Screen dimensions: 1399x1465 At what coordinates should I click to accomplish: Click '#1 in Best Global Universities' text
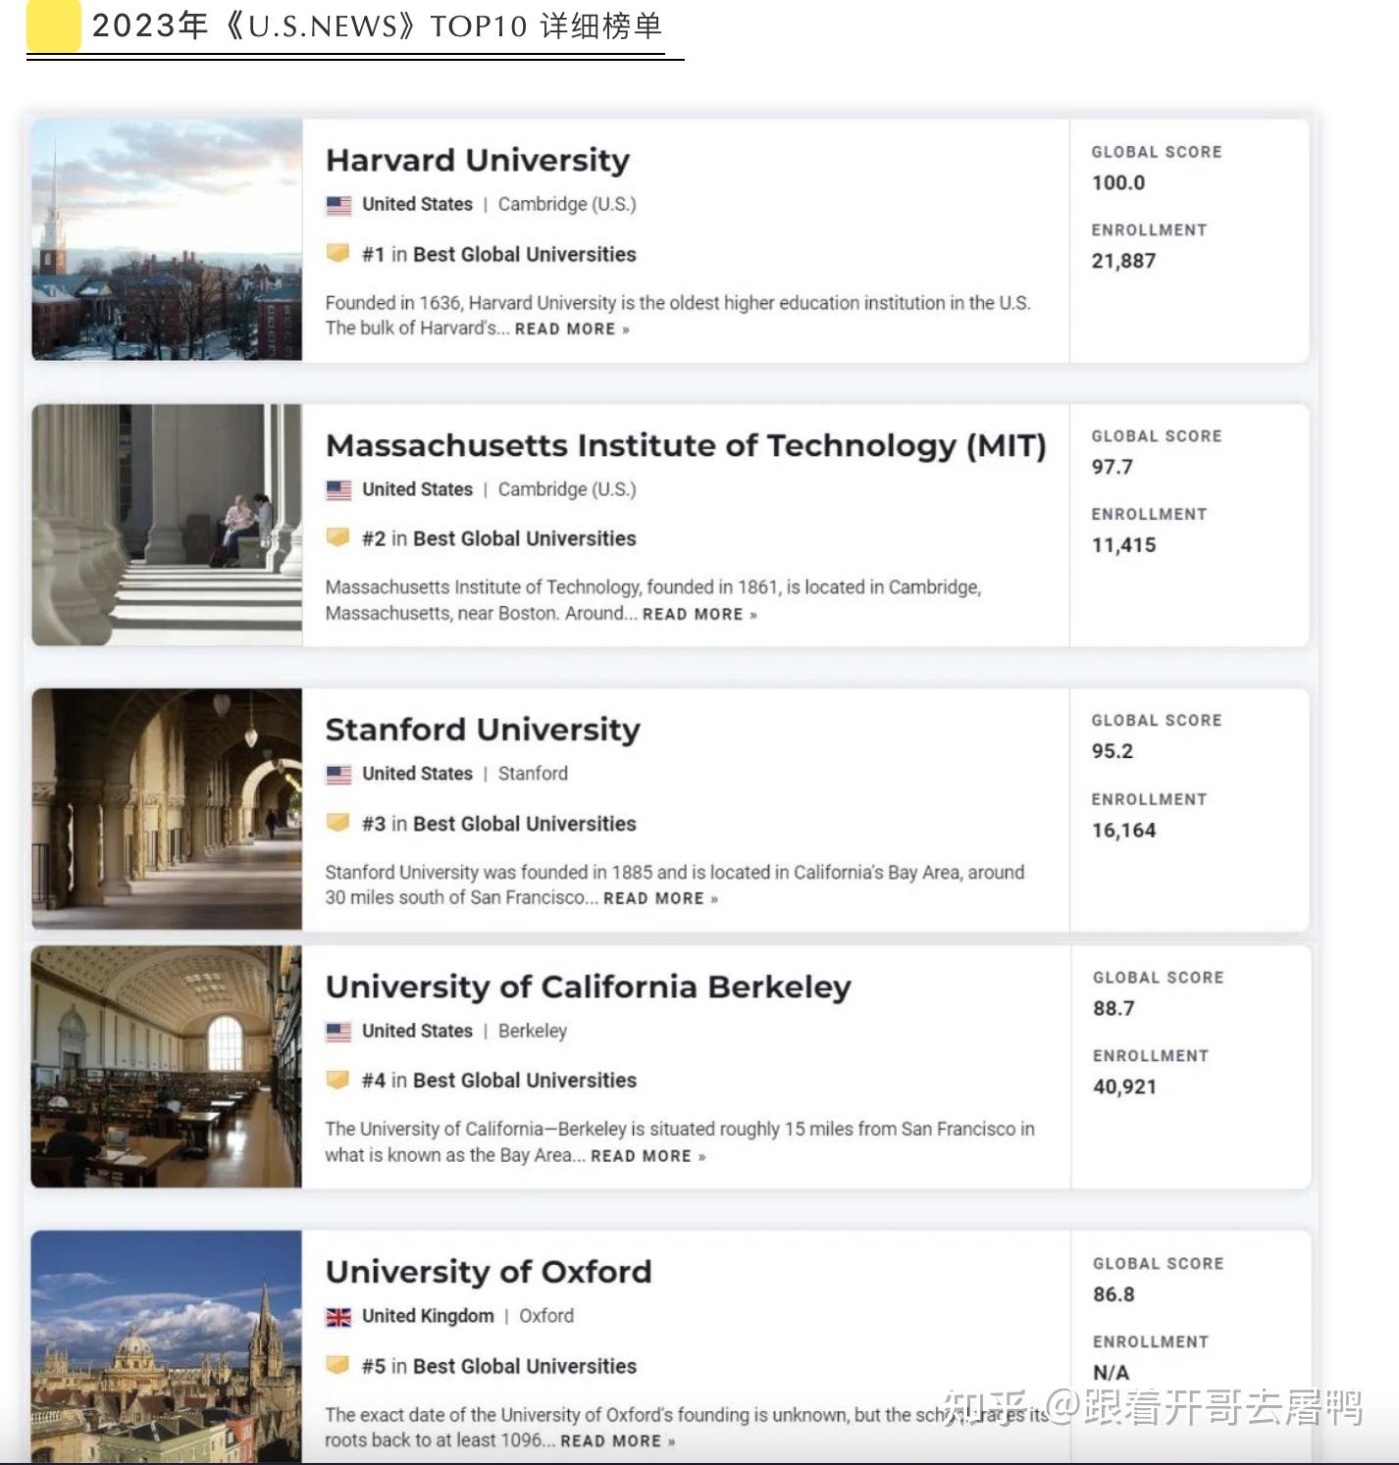tap(499, 255)
